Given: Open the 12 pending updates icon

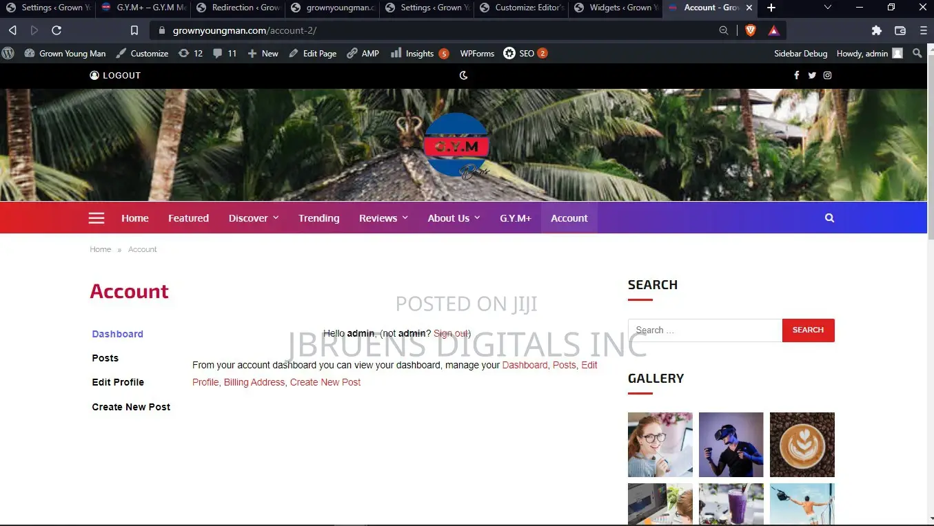Looking at the screenshot, I should pyautogui.click(x=190, y=53).
